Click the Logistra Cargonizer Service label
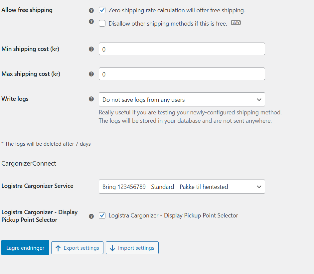The image size is (314, 274). [37, 186]
